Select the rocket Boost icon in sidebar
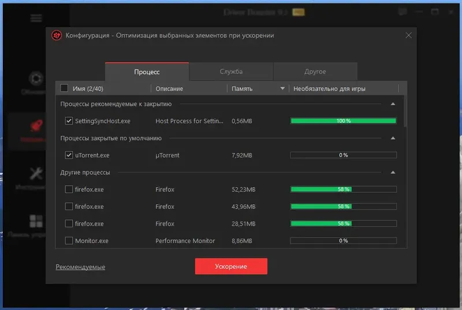 [36, 126]
